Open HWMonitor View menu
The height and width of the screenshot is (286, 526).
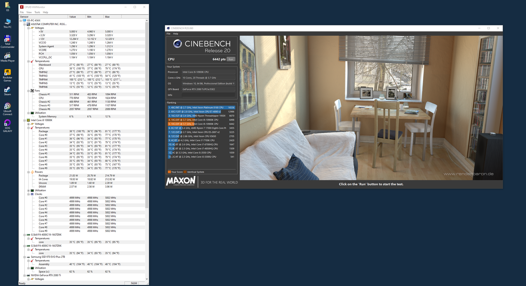(29, 12)
